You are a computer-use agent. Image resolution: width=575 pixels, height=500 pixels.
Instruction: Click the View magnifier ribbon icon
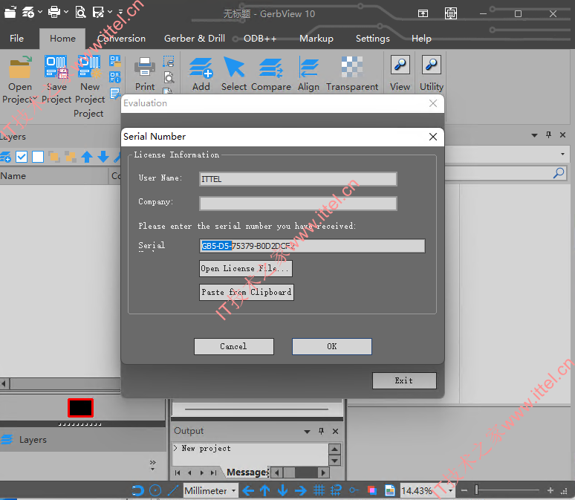400,65
